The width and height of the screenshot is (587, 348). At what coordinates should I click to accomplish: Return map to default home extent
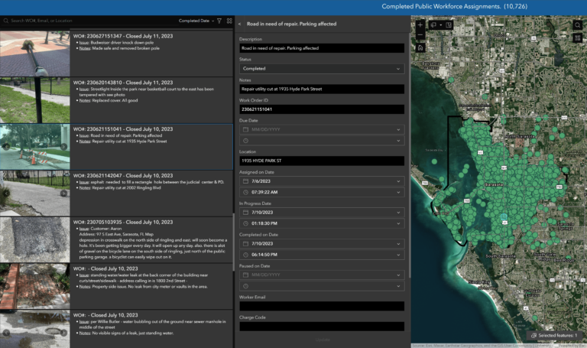pos(420,47)
